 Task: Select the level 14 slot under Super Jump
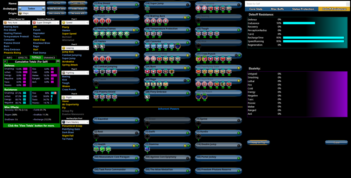point(147,8)
